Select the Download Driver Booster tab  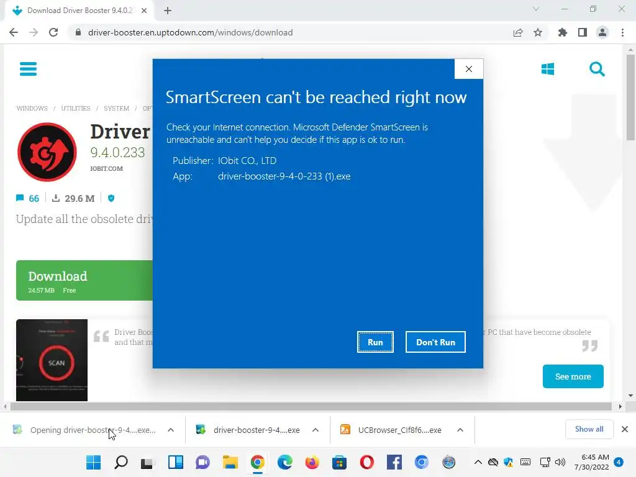click(79, 11)
